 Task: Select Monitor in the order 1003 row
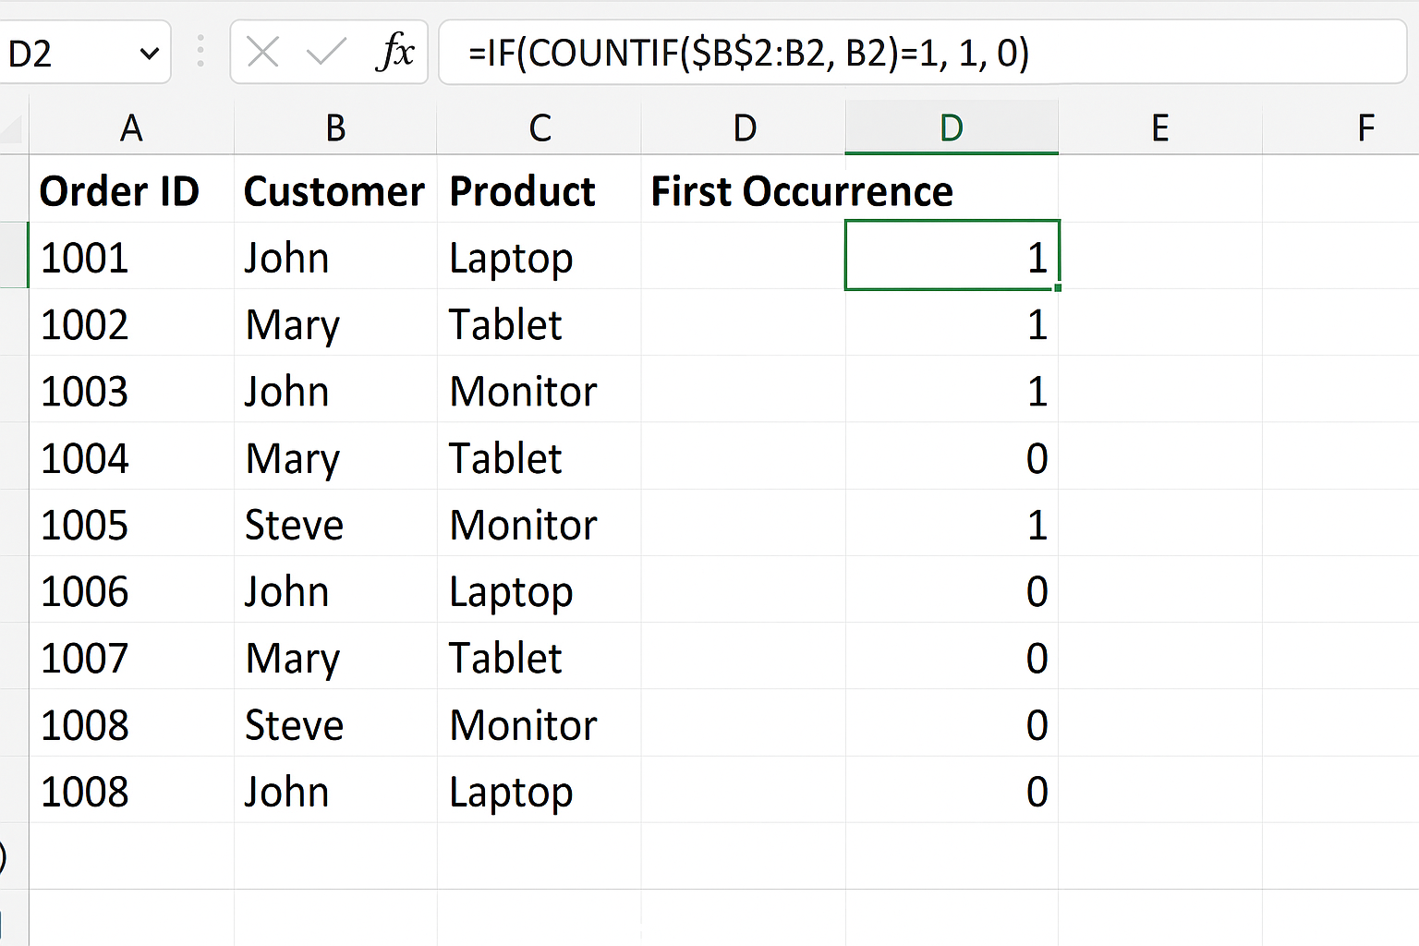click(540, 389)
